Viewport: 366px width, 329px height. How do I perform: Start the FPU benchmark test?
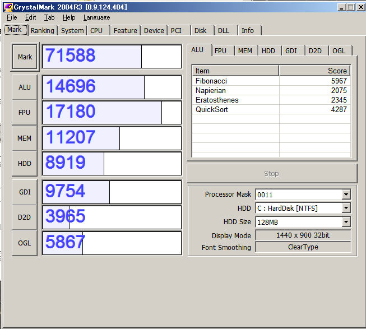click(x=25, y=113)
